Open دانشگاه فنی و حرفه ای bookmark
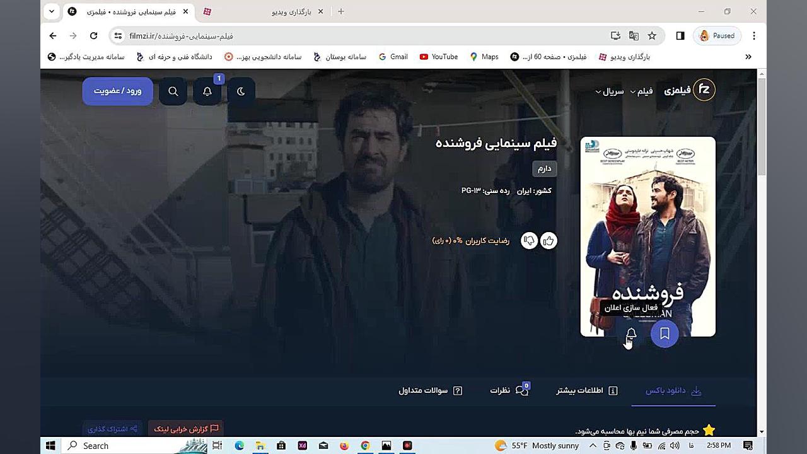The height and width of the screenshot is (454, 807). [174, 57]
